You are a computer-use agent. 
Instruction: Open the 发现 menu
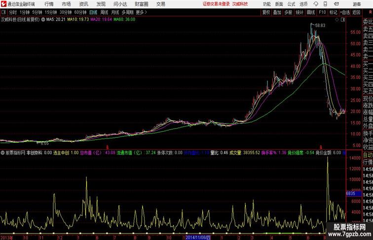coord(101,4)
